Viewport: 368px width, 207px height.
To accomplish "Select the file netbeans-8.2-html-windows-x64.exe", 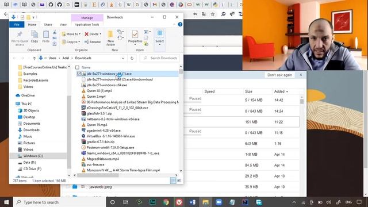I will point(113,119).
